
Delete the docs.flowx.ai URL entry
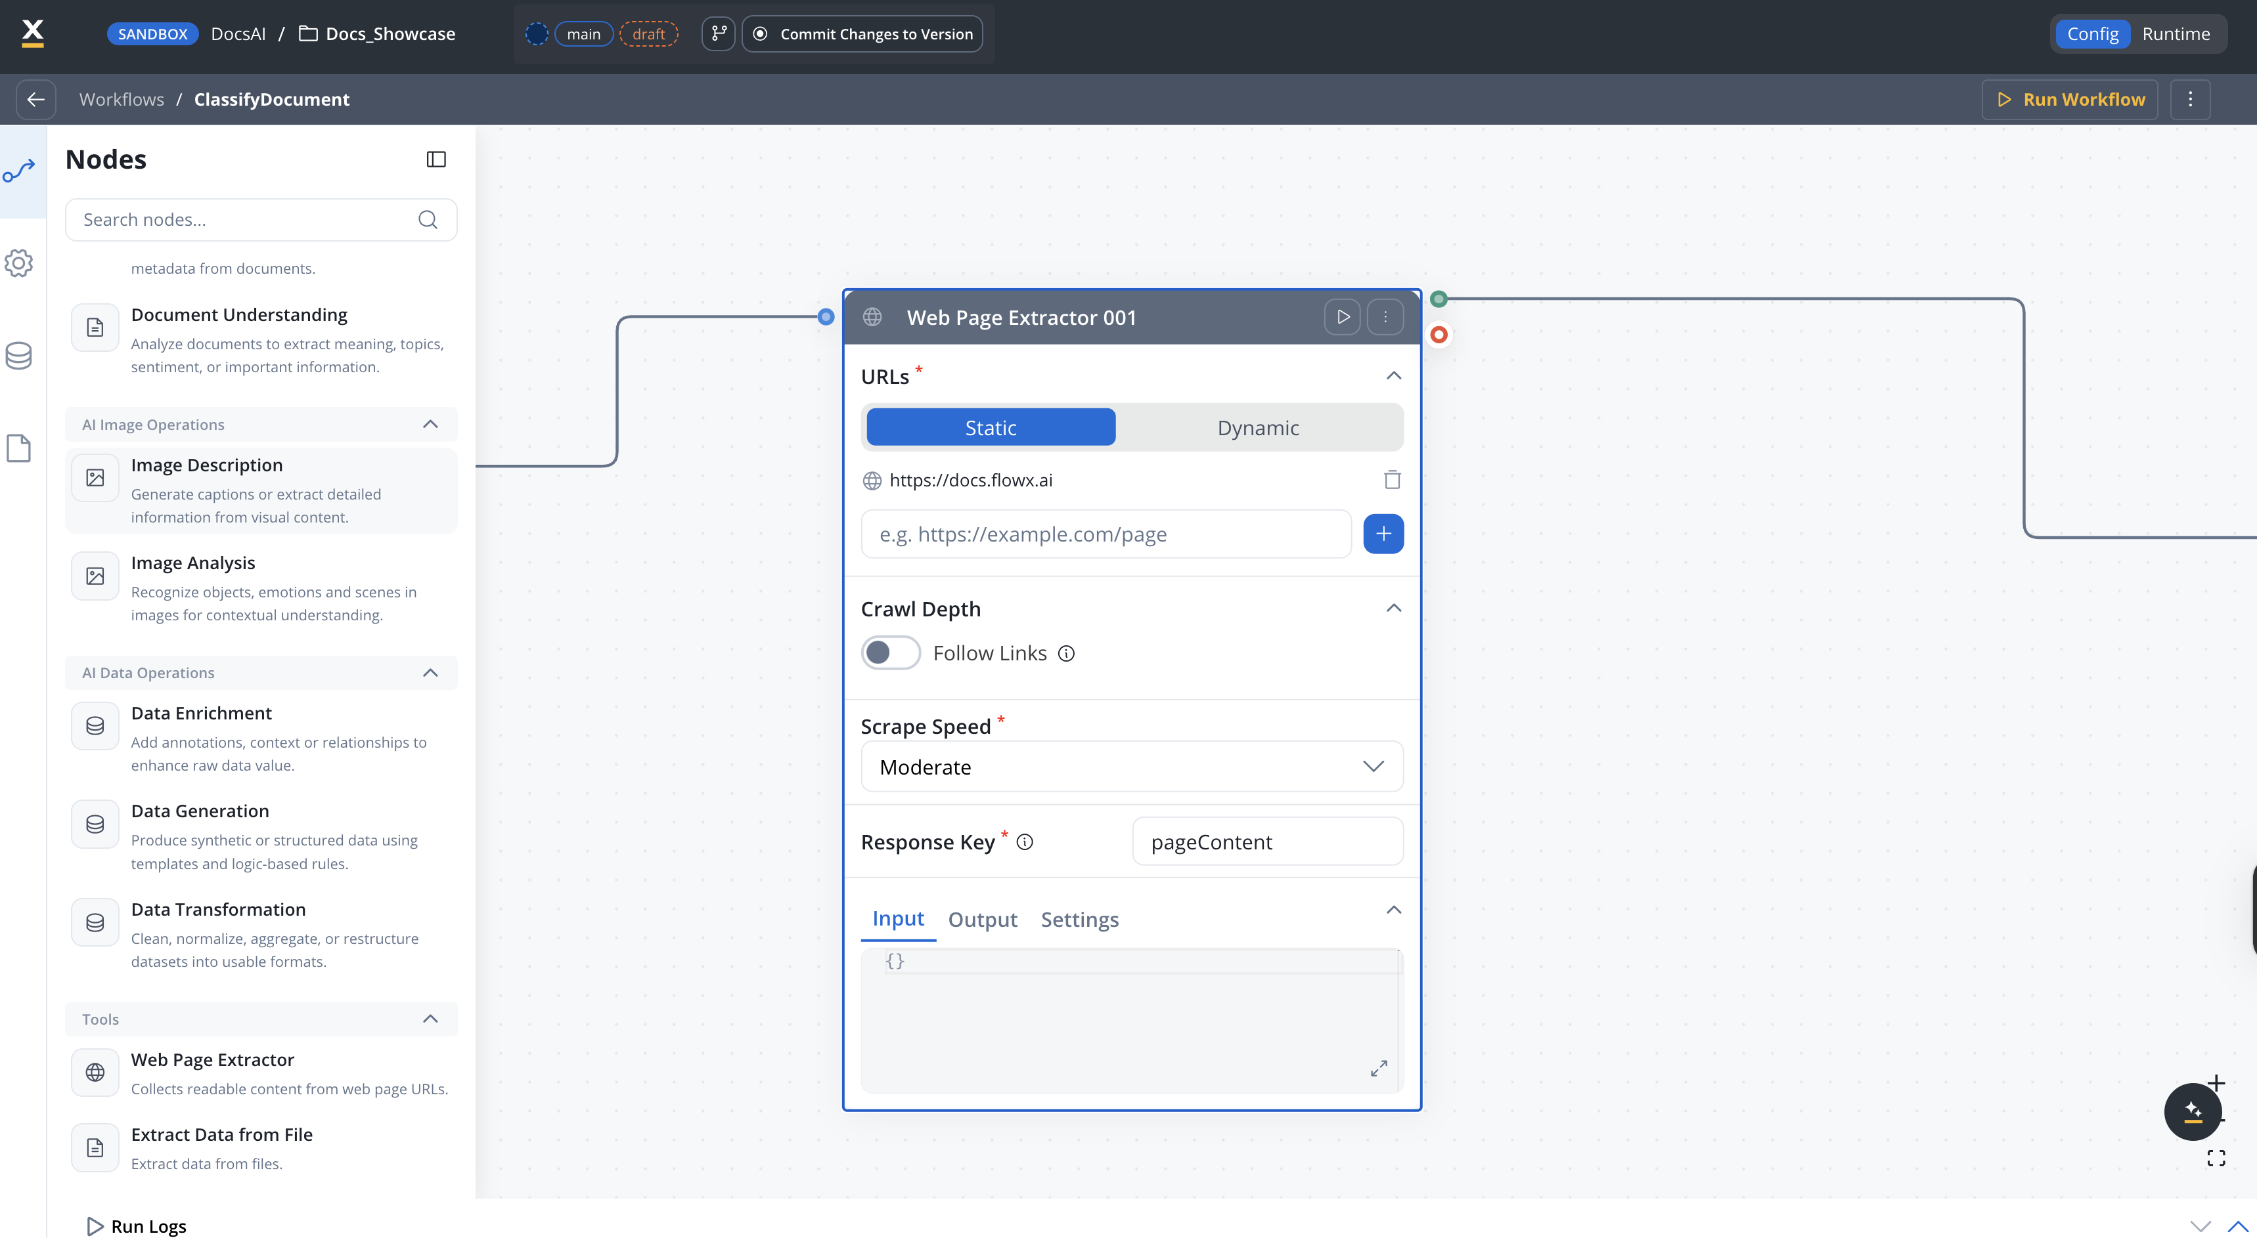click(x=1391, y=480)
